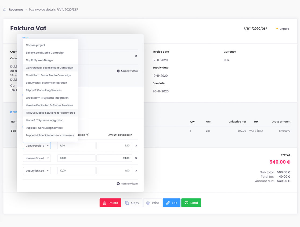
Task: Click the lower Add new item plus icon
Action: point(118,183)
